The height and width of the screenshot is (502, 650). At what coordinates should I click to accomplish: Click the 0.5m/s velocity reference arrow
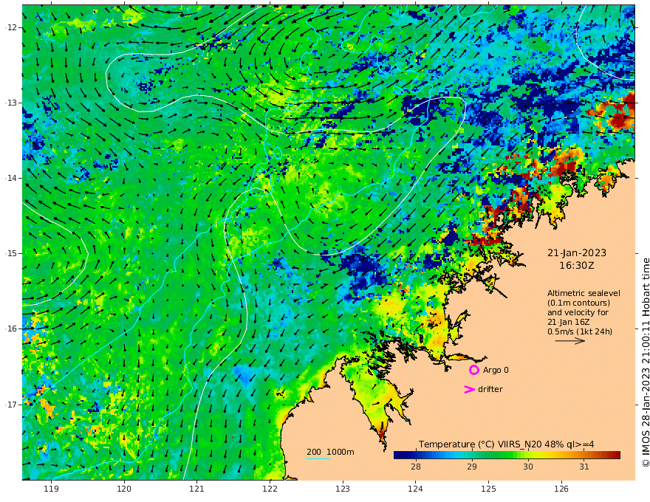click(x=569, y=341)
